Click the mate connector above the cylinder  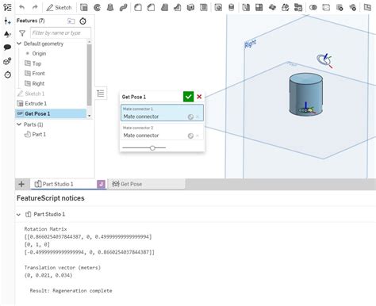click(324, 60)
